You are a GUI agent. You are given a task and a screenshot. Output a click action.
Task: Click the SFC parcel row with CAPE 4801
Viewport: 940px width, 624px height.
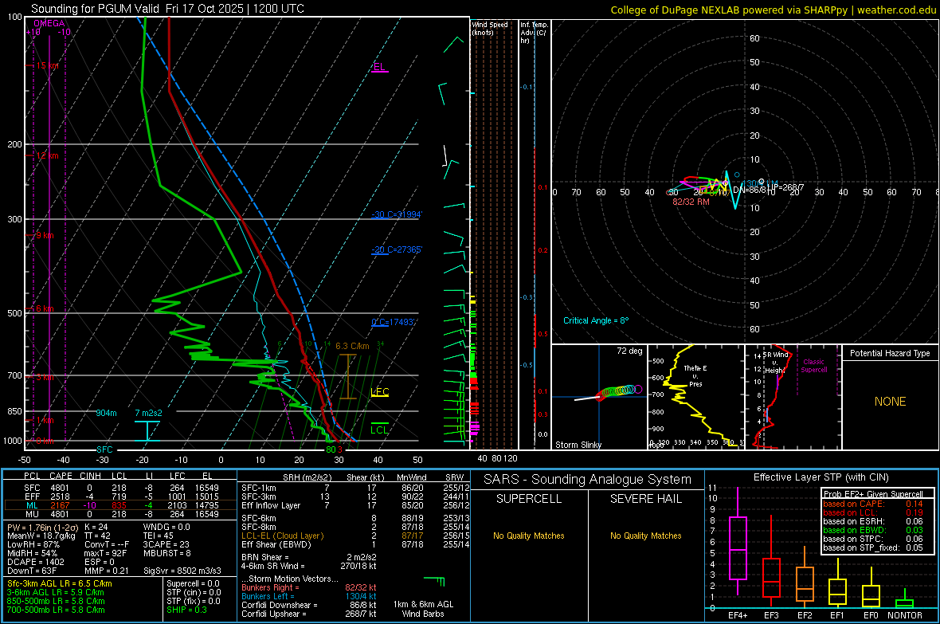pyautogui.click(x=120, y=488)
